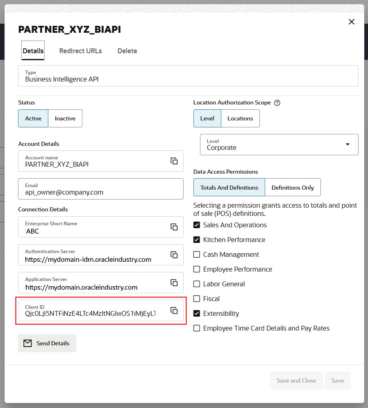Click the envelope icon on Send Details
Image resolution: width=368 pixels, height=408 pixels.
click(x=27, y=343)
